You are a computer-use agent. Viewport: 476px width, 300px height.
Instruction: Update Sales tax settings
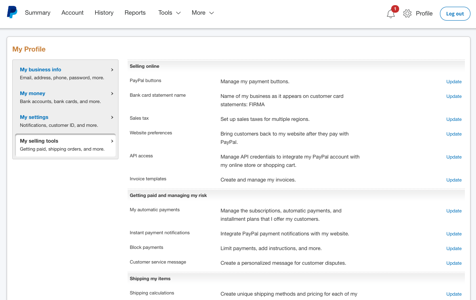[x=454, y=119]
